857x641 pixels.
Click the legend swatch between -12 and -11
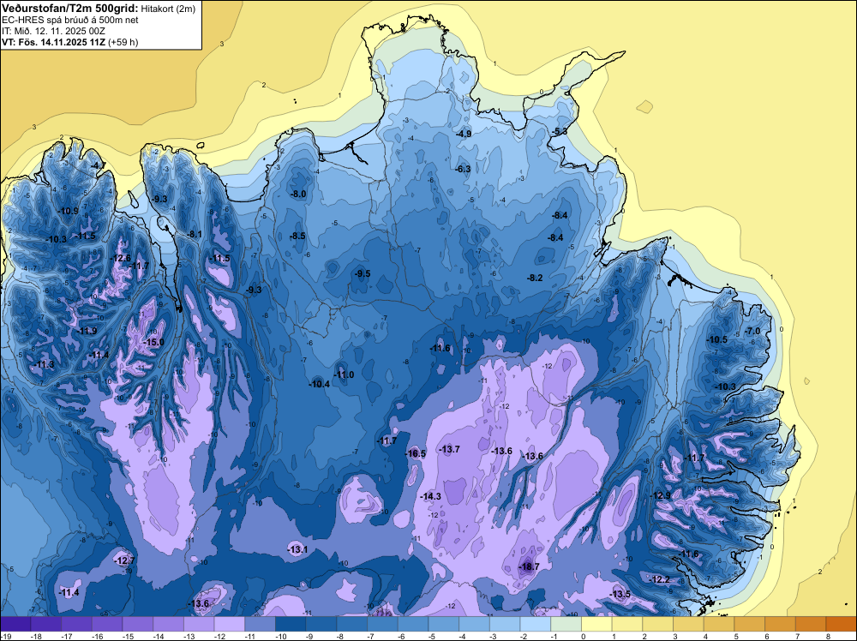230,624
